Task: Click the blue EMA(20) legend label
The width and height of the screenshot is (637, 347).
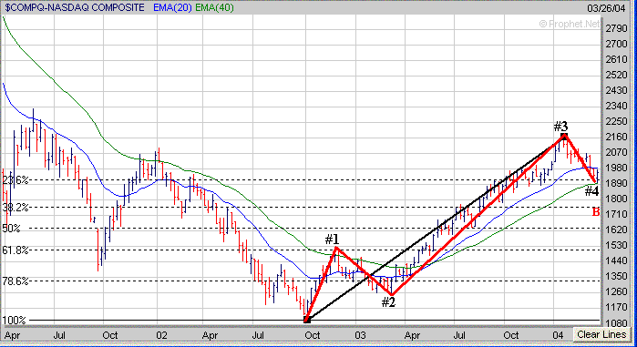Action: tap(173, 7)
